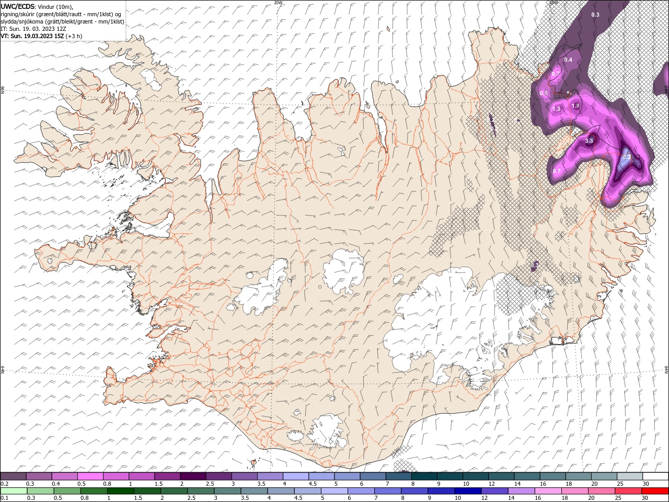Select rain legend swatch above 7 label
669x502 pixels.
tap(387, 490)
